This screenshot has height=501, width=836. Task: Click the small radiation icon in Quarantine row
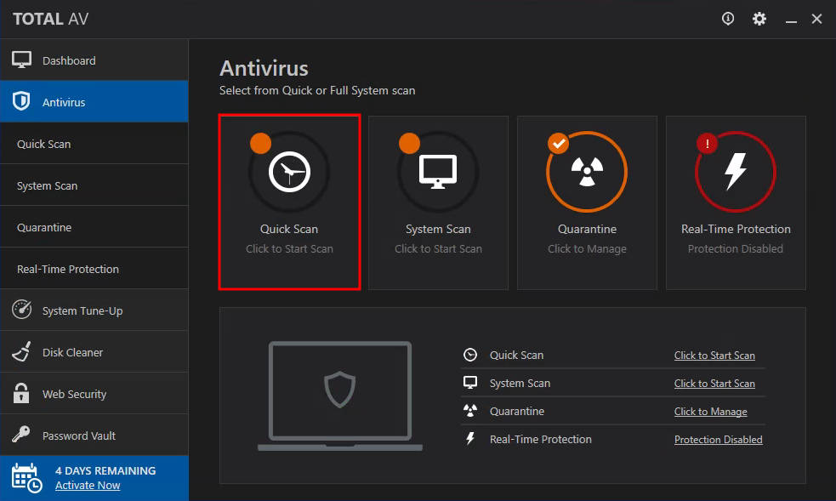470,410
